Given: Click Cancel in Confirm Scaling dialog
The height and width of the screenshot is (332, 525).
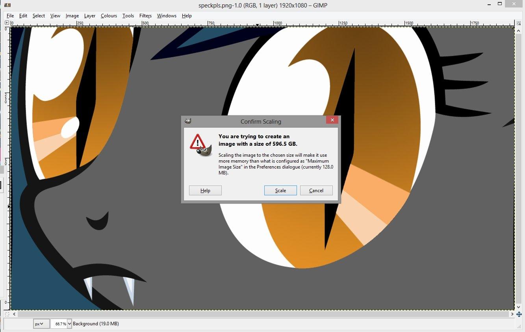Looking at the screenshot, I should (316, 190).
